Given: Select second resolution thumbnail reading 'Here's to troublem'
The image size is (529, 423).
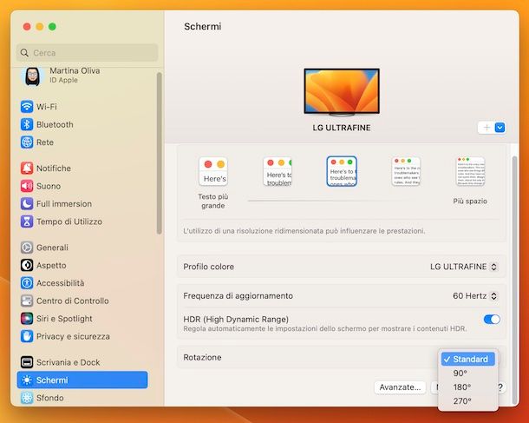Looking at the screenshot, I should [278, 171].
